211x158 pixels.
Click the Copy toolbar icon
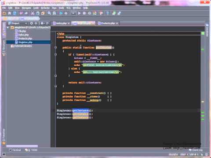click(38, 13)
